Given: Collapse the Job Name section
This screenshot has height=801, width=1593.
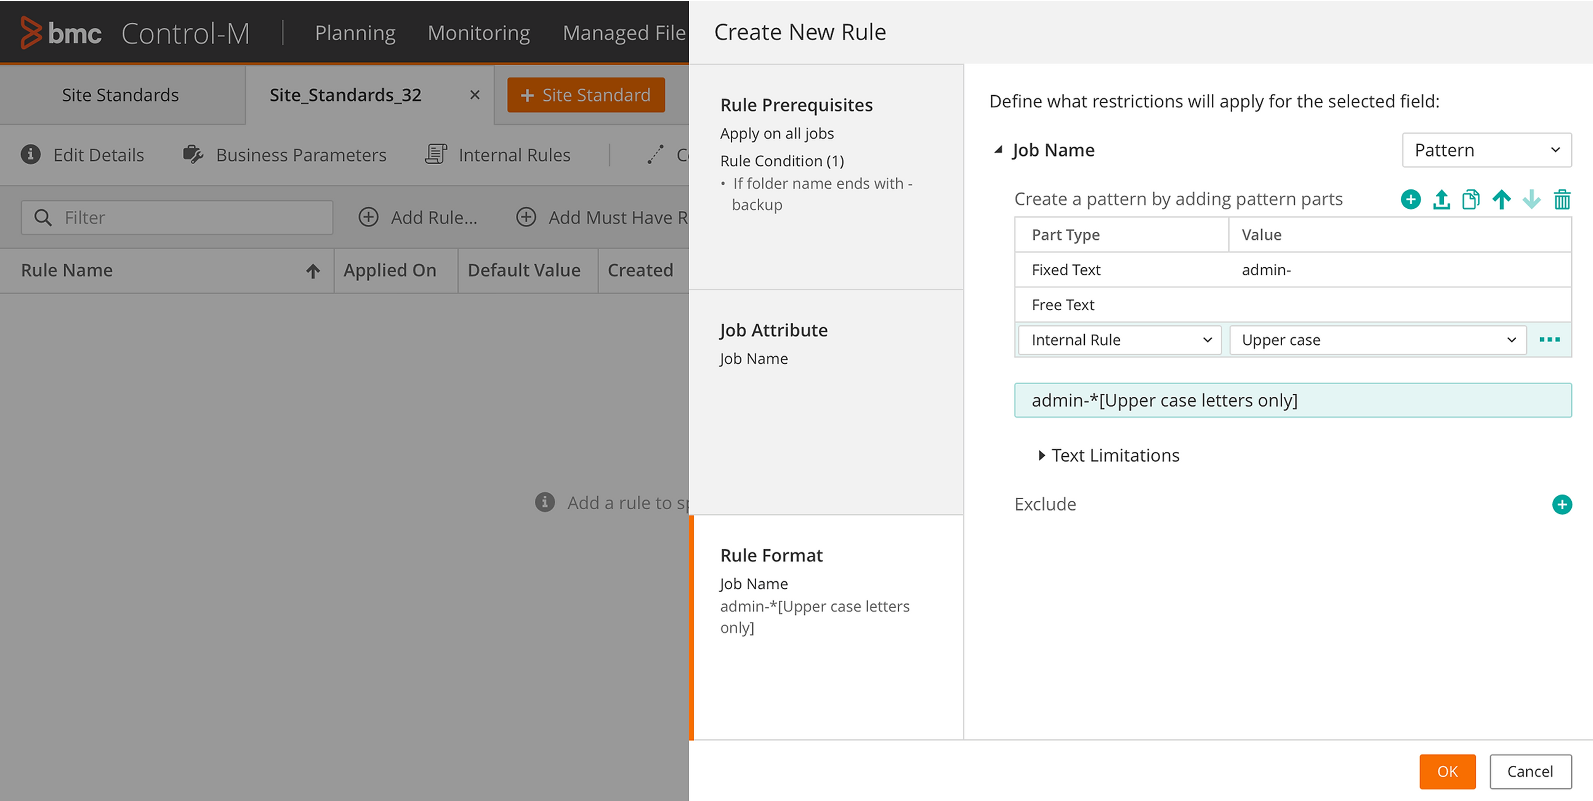Looking at the screenshot, I should coord(998,150).
